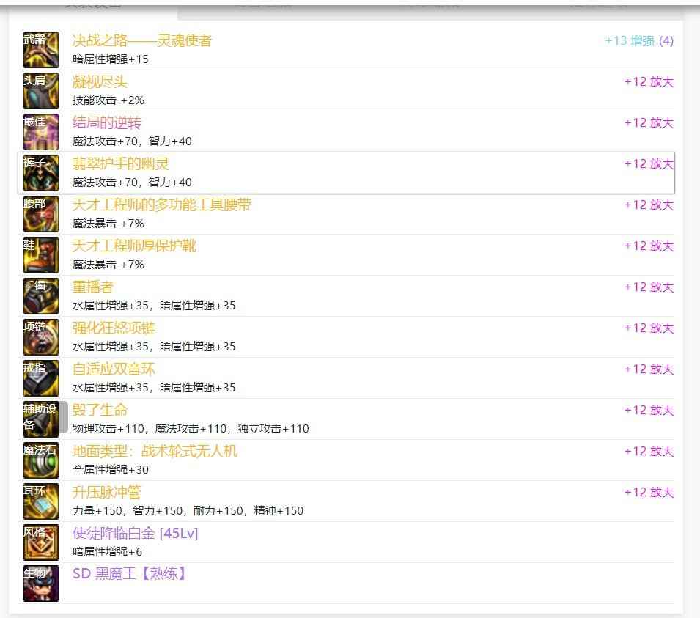The width and height of the screenshot is (700, 618).
Task: Select the 生物 creature pet icon
Action: point(40,584)
